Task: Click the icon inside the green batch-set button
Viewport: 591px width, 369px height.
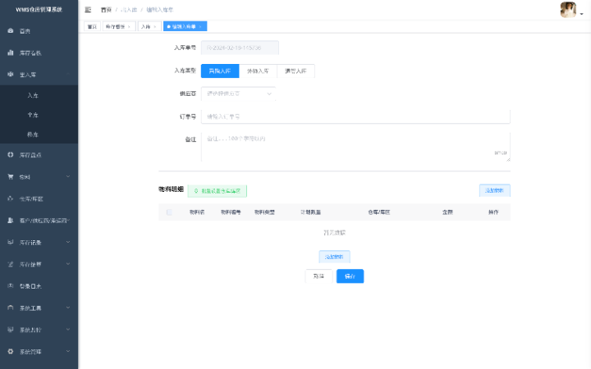Action: pos(196,191)
